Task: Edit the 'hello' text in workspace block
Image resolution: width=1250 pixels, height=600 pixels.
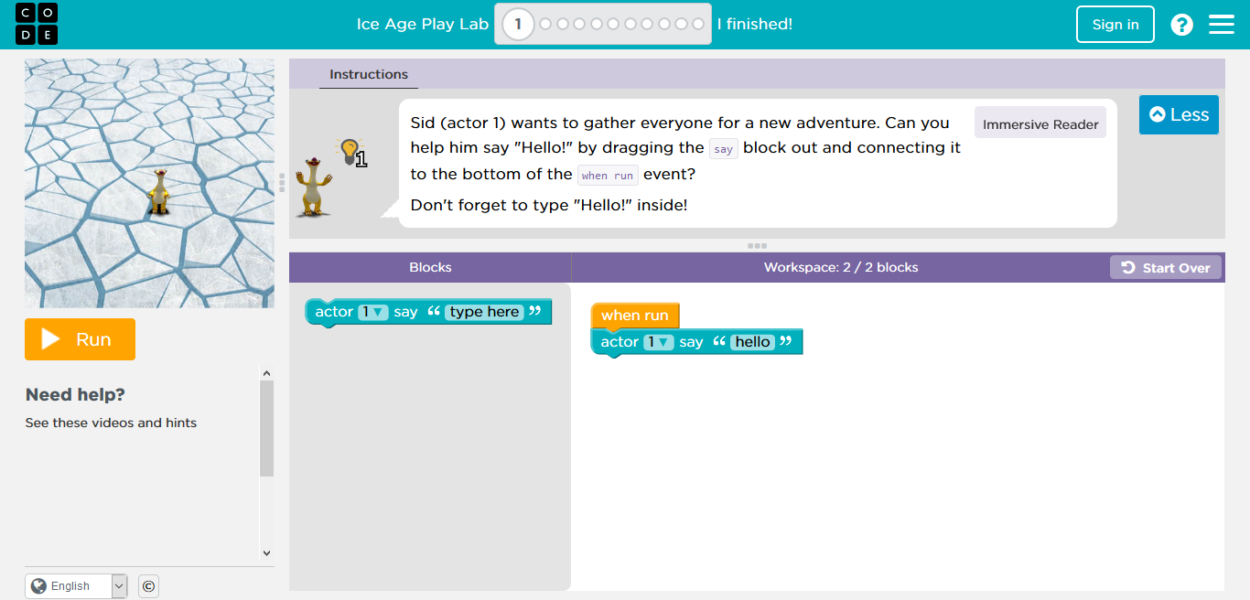Action: (x=753, y=342)
